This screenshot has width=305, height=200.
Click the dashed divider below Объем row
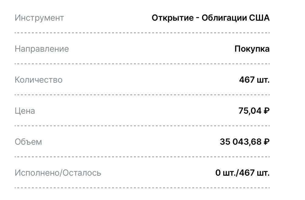(x=142, y=157)
